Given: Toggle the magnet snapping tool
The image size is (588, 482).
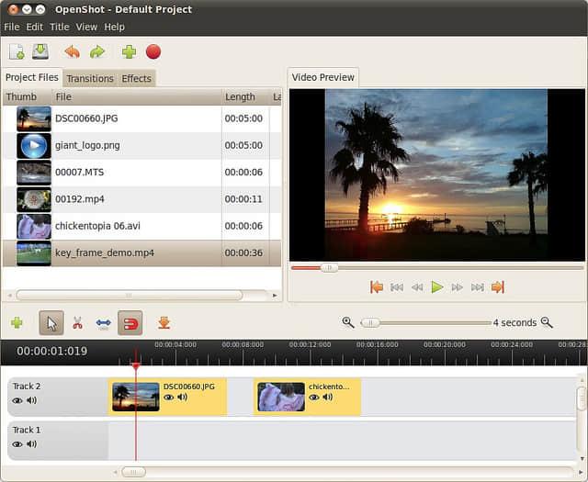Looking at the screenshot, I should tap(130, 323).
